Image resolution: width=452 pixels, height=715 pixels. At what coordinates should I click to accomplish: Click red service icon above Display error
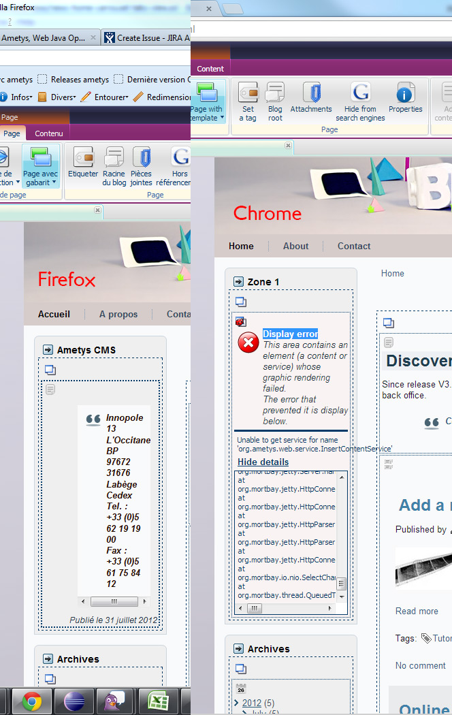pyautogui.click(x=240, y=322)
